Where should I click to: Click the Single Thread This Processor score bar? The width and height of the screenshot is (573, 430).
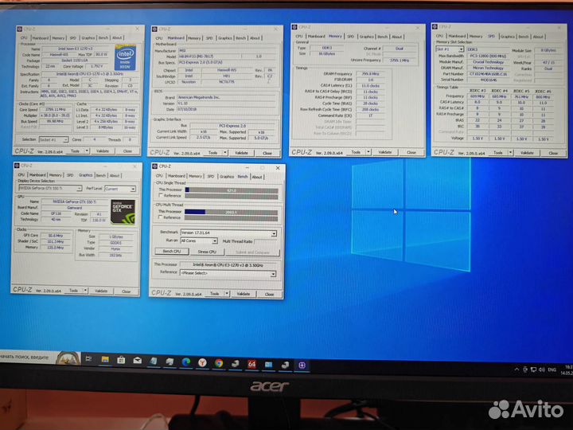pyautogui.click(x=232, y=190)
